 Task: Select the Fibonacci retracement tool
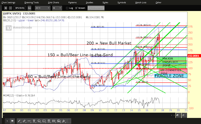pyautogui.click(x=49, y=121)
